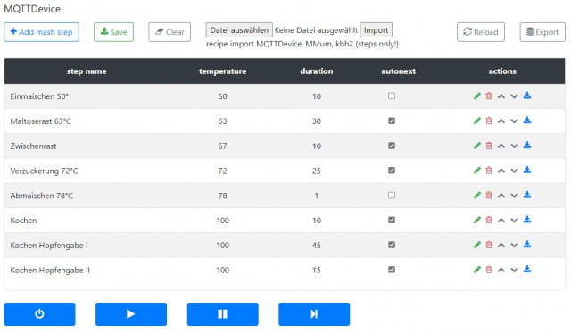Download the Einmaischen 50° step

pos(527,96)
